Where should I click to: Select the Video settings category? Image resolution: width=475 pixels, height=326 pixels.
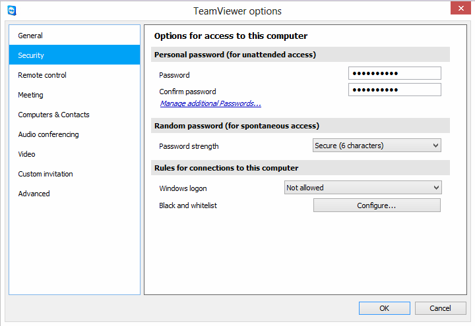point(27,154)
